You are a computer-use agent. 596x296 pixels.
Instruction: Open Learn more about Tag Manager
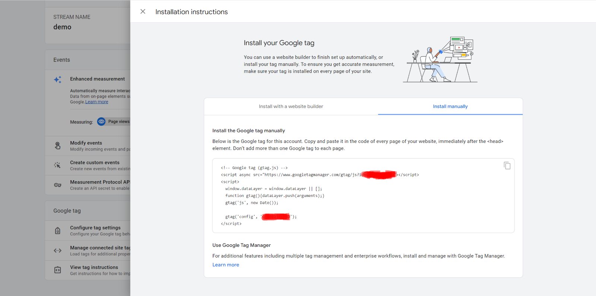pyautogui.click(x=226, y=265)
